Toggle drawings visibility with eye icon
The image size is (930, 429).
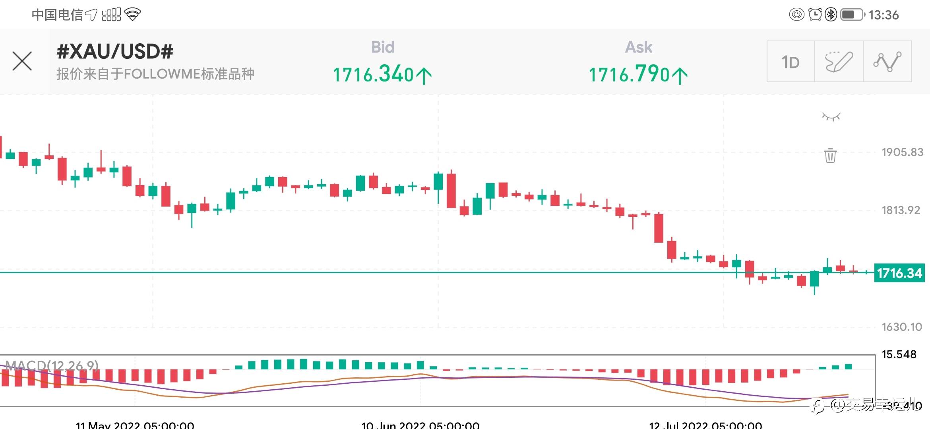point(831,117)
